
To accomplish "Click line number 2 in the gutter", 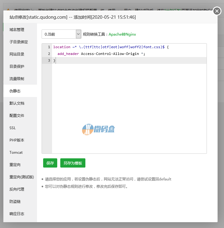I will coord(49,54).
